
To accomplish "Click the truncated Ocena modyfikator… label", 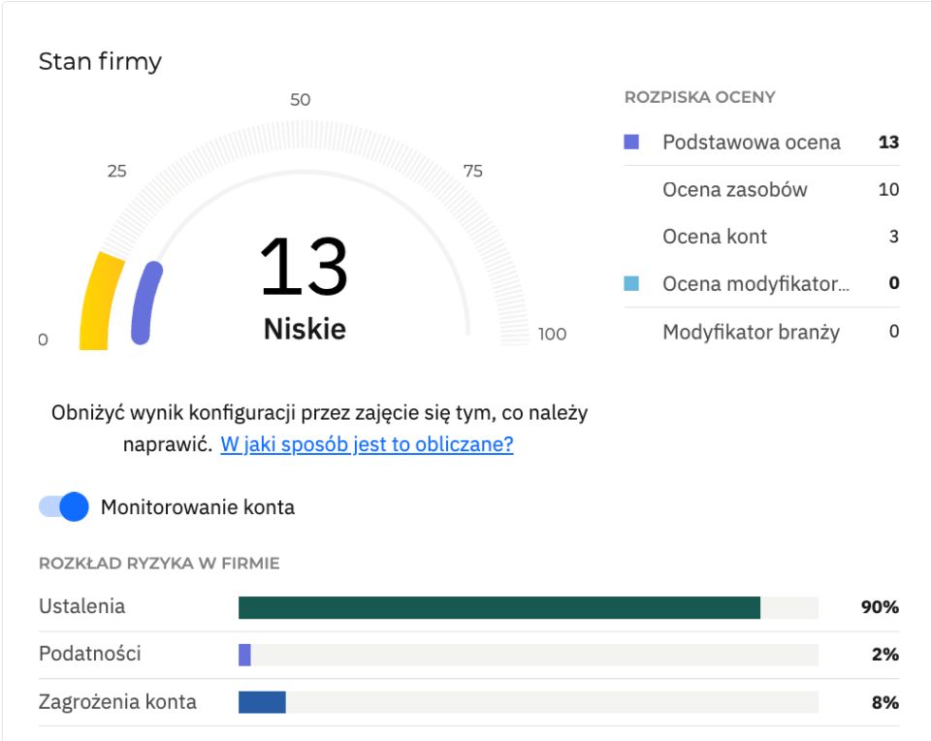I will tap(755, 284).
